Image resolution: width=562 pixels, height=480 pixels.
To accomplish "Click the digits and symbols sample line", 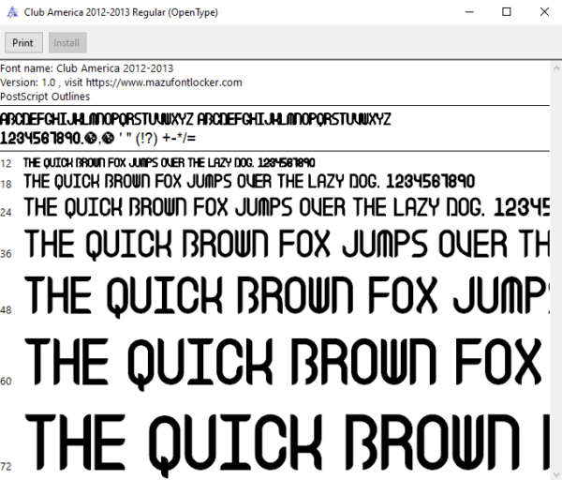I will coord(97,139).
